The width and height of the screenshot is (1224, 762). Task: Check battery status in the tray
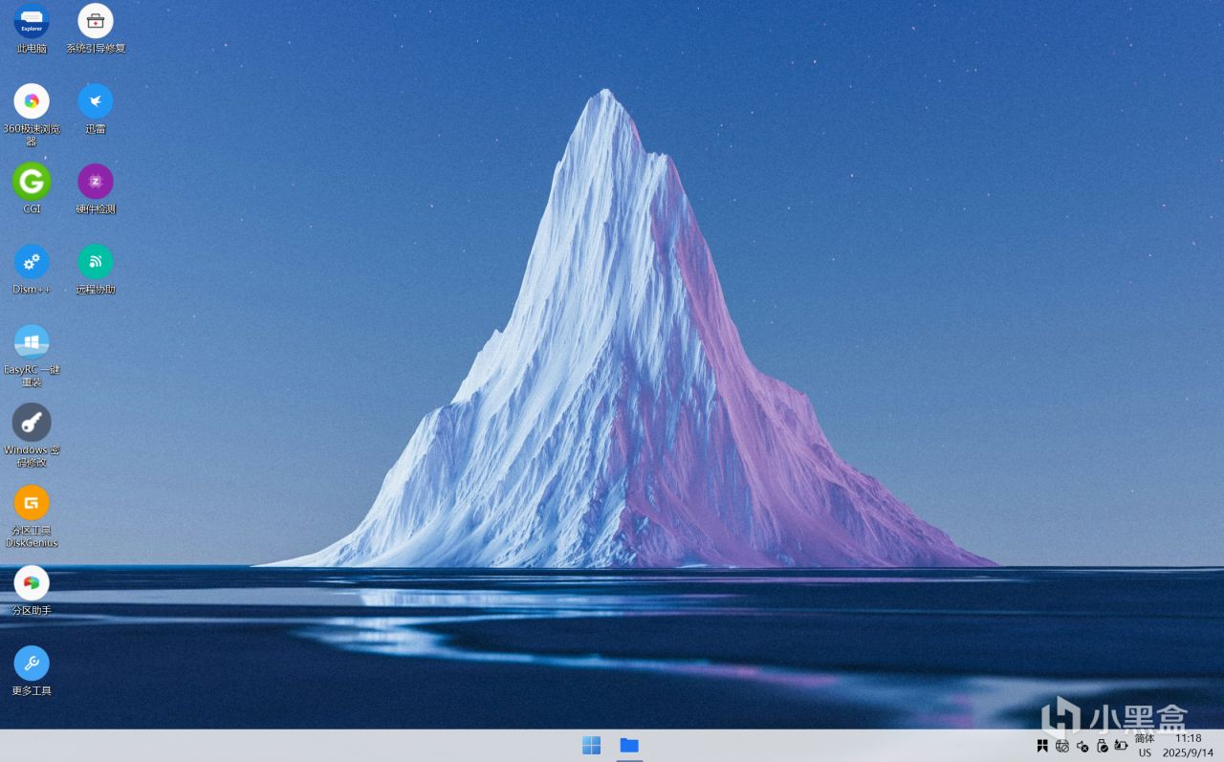(1121, 746)
